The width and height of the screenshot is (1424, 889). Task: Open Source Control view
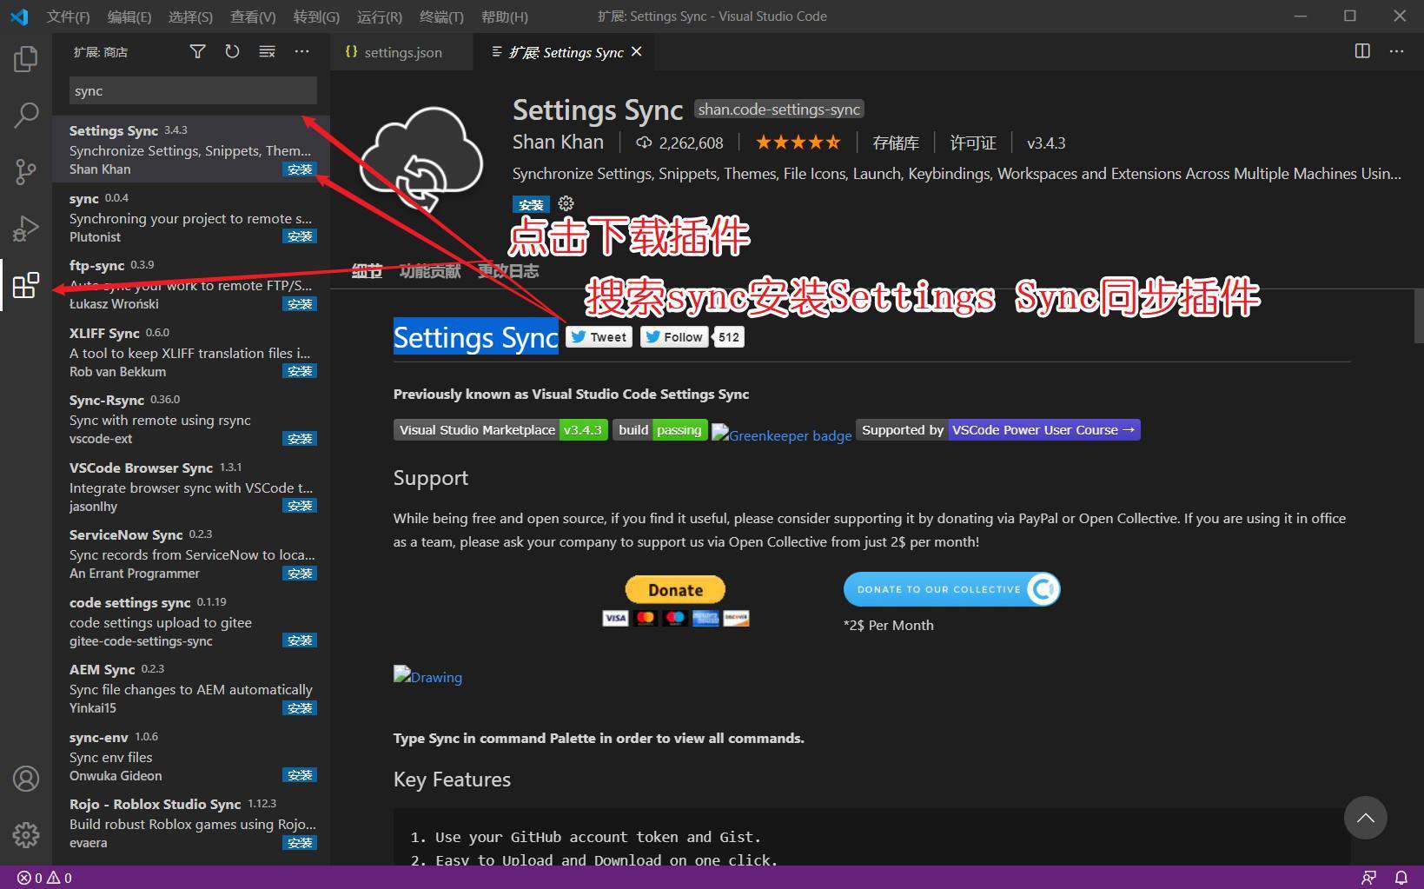pyautogui.click(x=26, y=171)
